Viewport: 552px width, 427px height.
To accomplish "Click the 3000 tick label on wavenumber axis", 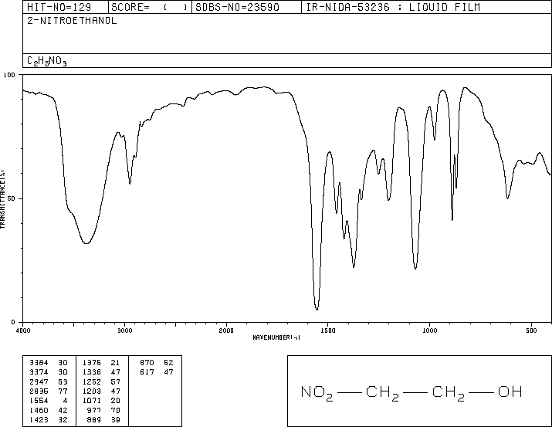I will 125,330.
